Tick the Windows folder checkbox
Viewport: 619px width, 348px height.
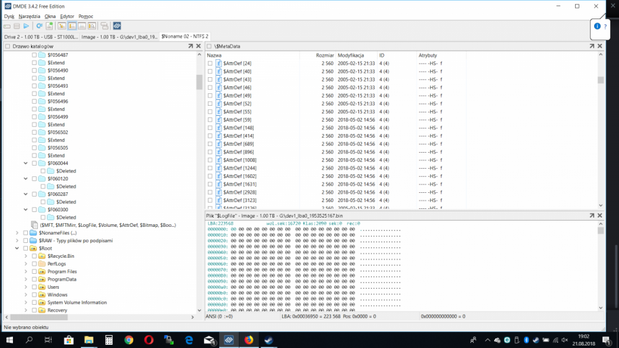(34, 295)
